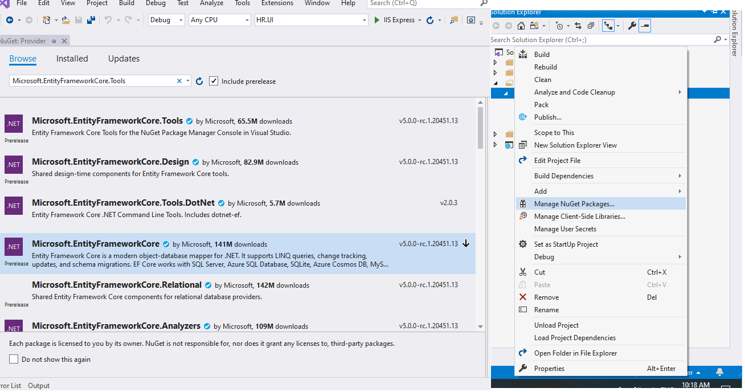Select Manage NuGet Packages... from context menu
Viewport: 745px width, 392px height.
[x=601, y=204]
